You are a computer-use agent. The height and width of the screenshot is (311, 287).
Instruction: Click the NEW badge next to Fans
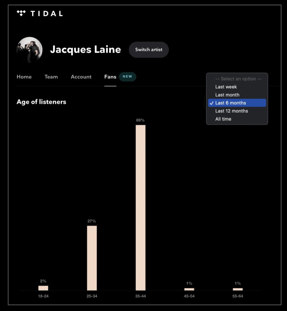tap(127, 76)
